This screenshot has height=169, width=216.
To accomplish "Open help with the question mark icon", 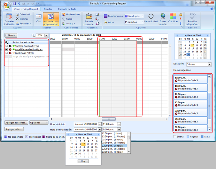I will (212, 9).
